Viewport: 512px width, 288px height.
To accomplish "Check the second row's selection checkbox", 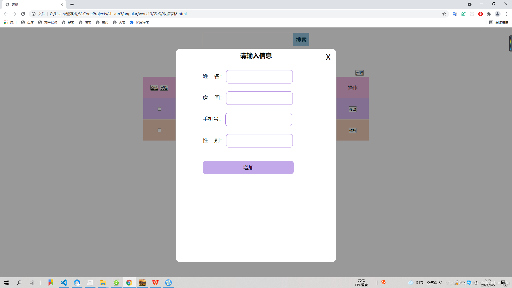I will (x=159, y=130).
